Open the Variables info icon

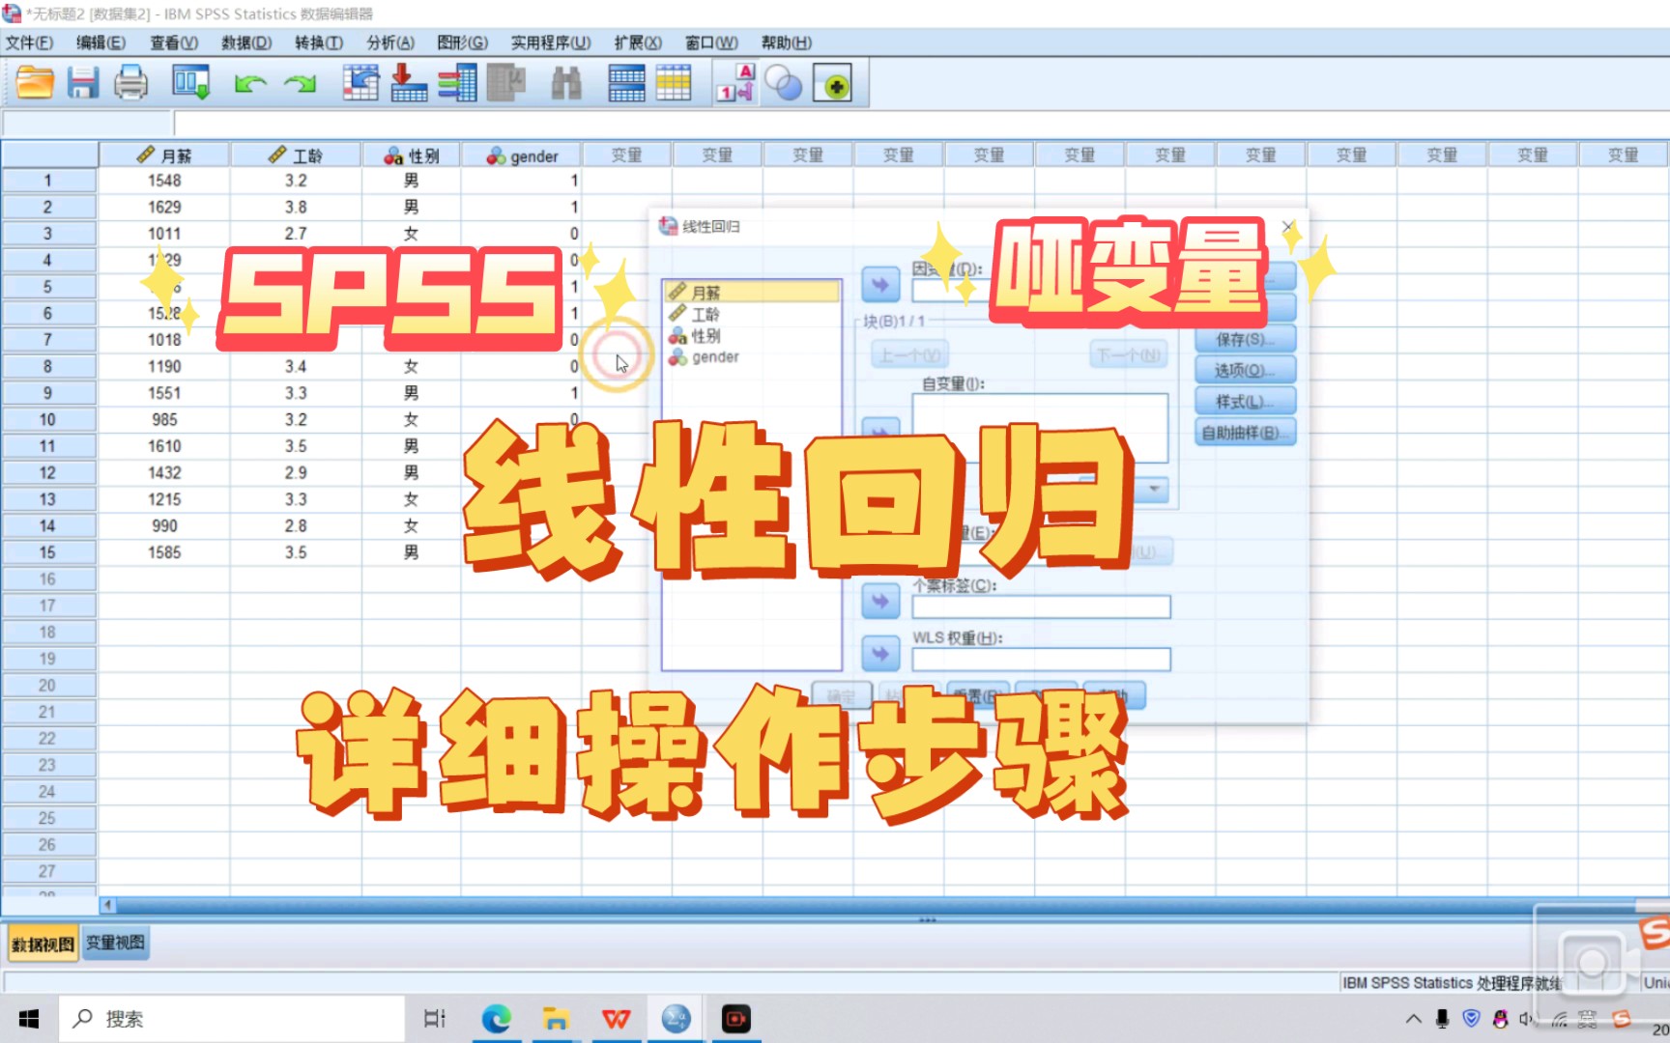457,83
